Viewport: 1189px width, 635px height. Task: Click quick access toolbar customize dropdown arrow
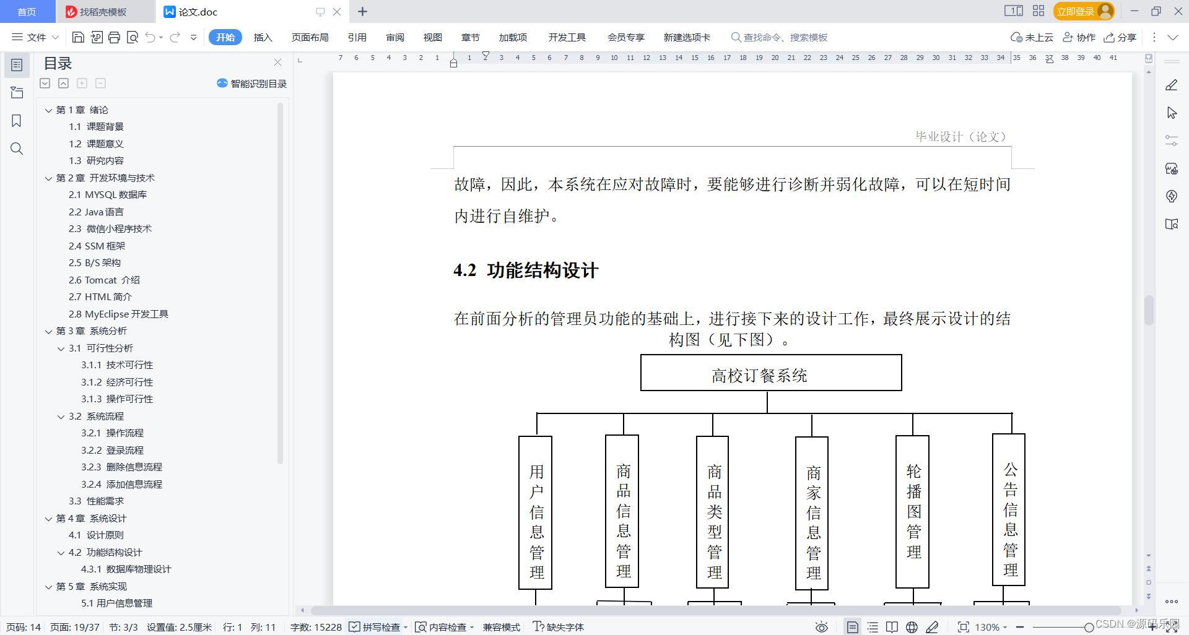pos(193,37)
